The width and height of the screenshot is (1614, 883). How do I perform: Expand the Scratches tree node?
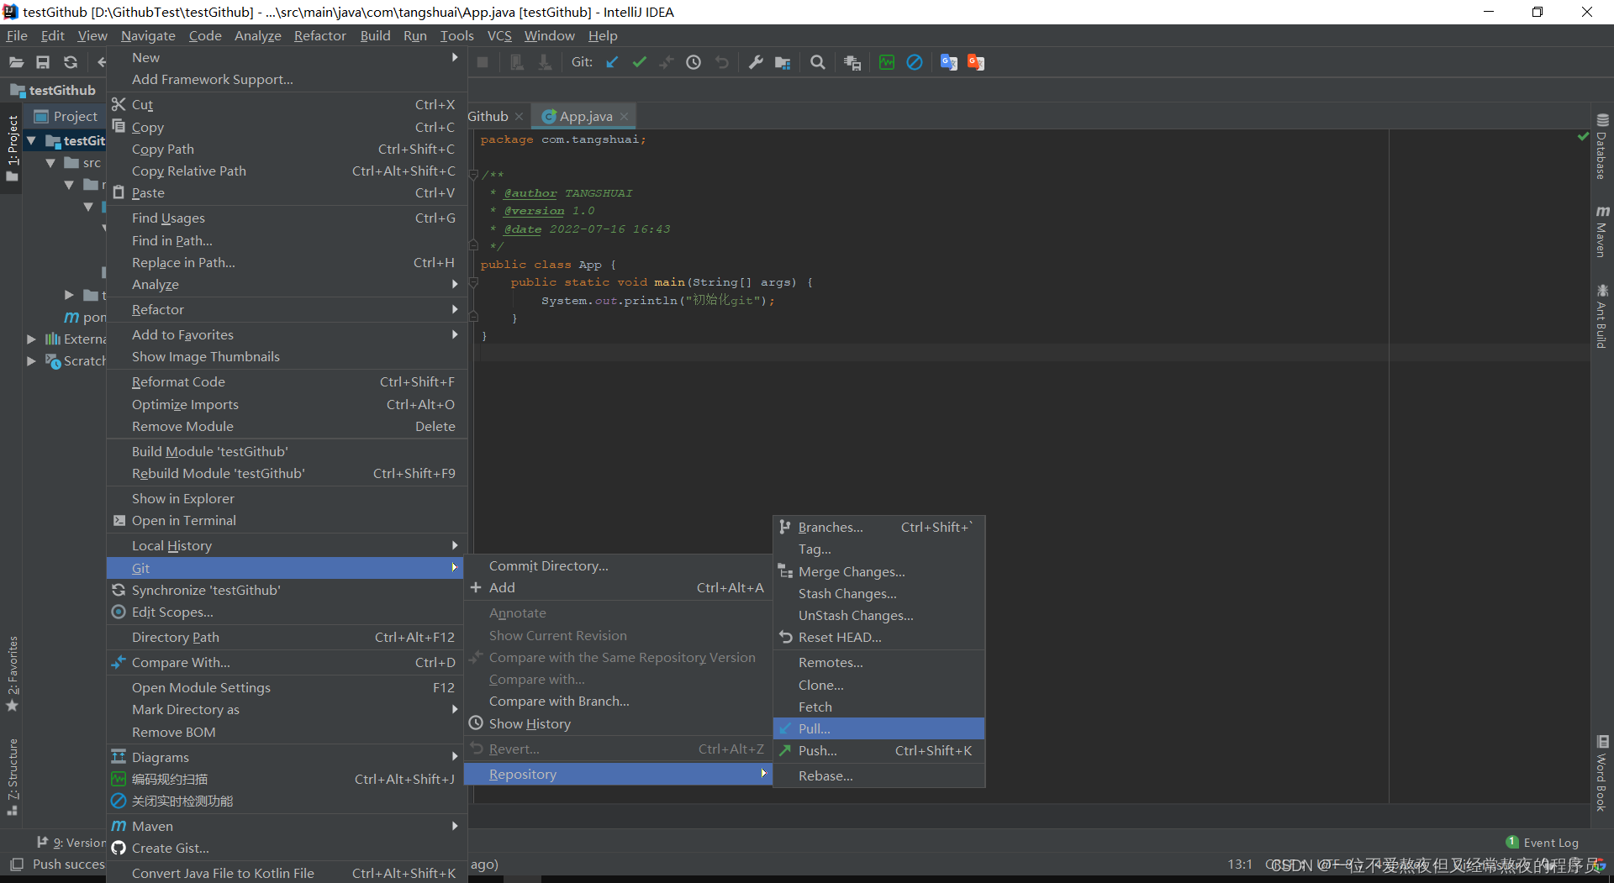coord(32,361)
